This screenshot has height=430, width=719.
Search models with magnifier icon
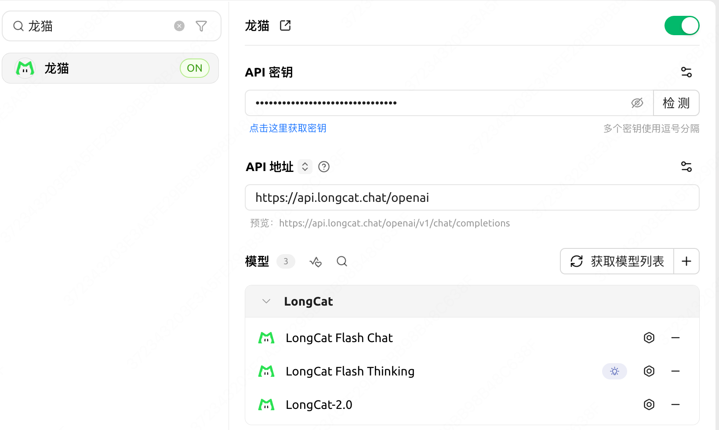click(342, 262)
